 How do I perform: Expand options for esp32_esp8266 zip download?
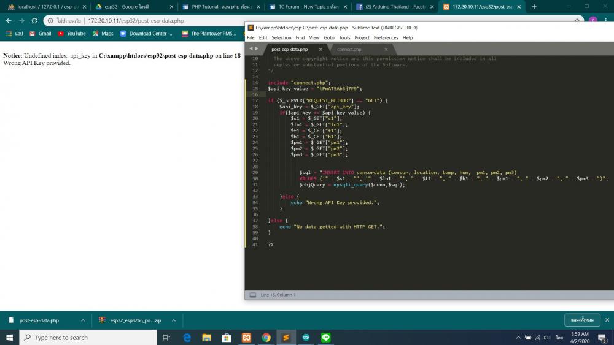[x=173, y=320]
